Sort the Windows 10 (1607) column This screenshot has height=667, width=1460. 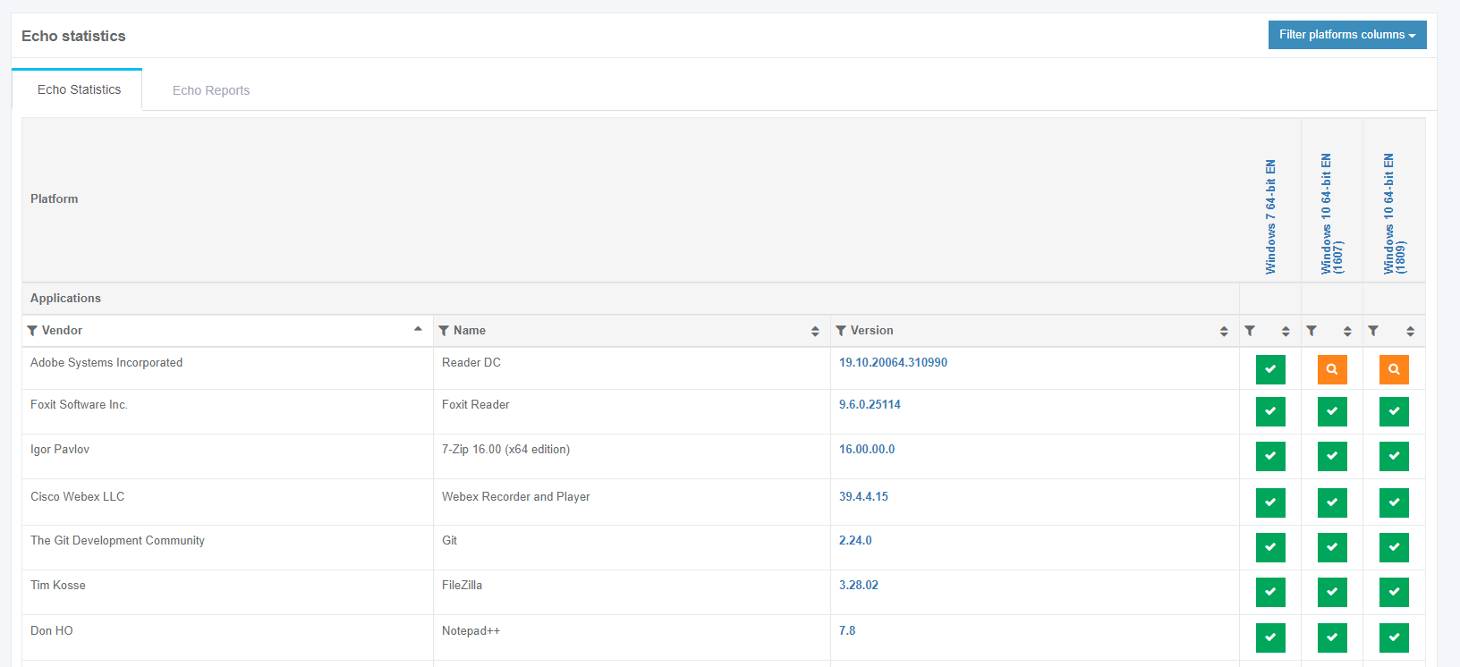click(x=1347, y=331)
